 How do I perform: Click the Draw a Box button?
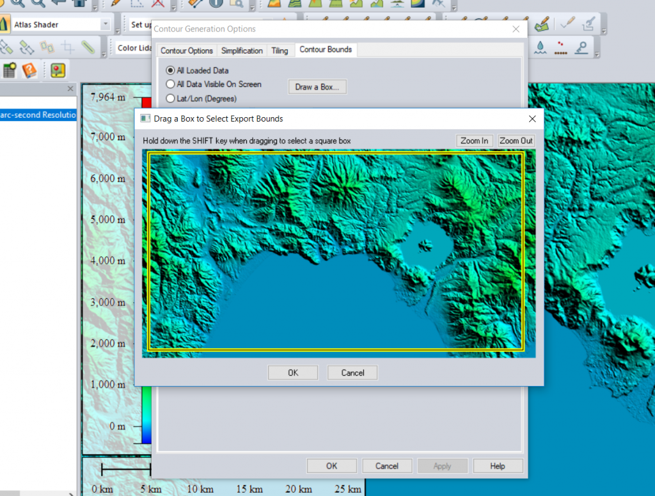[x=317, y=86]
